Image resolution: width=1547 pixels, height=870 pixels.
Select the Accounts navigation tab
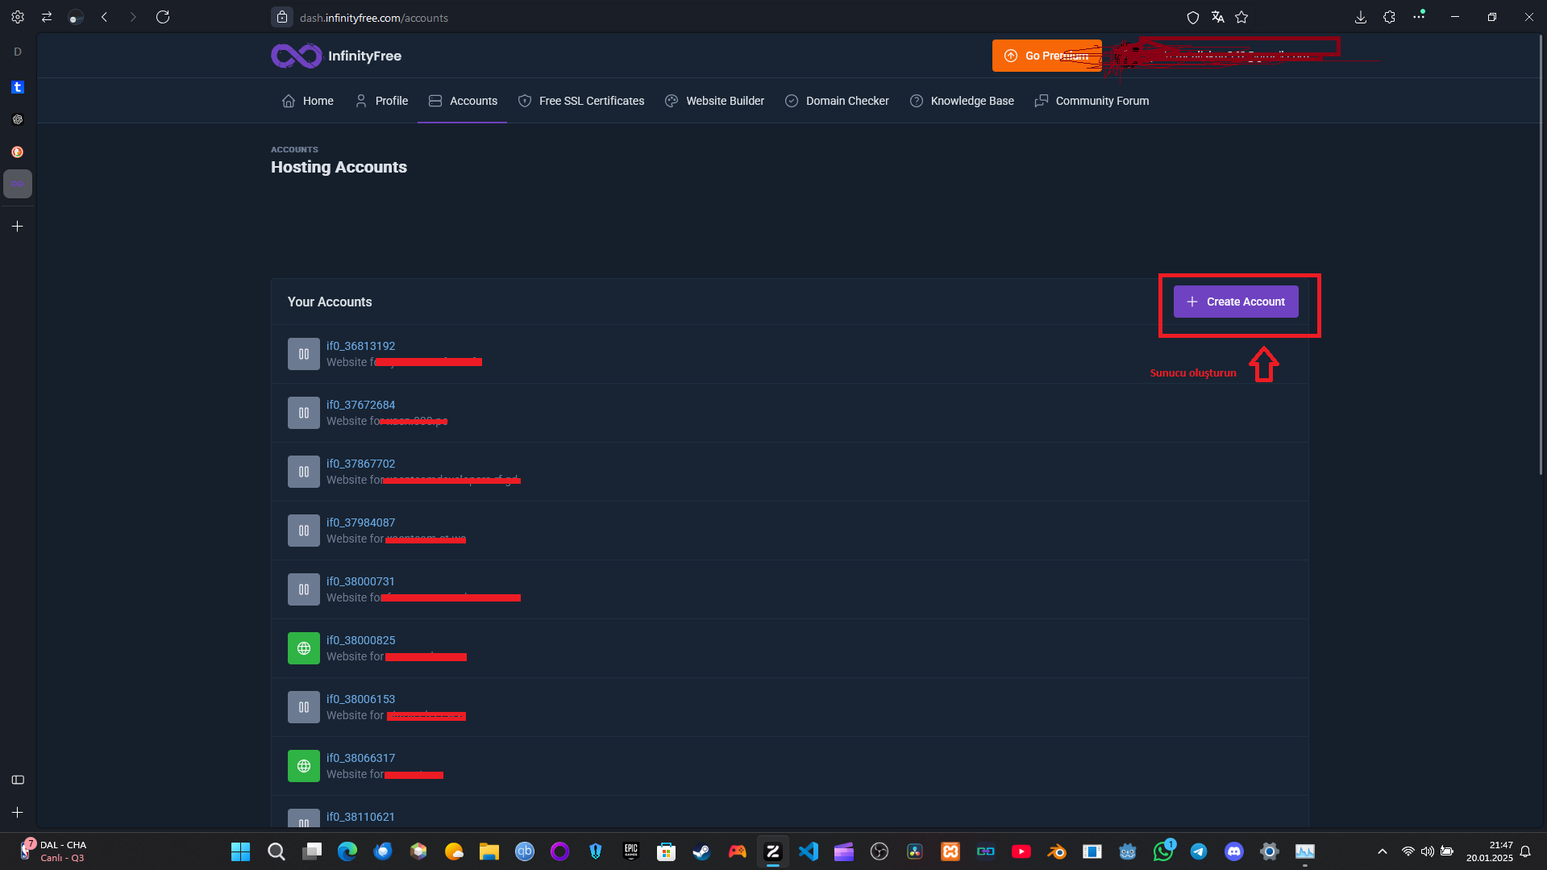point(463,101)
